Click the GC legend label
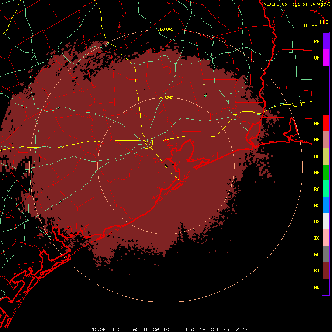 pyautogui.click(x=317, y=255)
